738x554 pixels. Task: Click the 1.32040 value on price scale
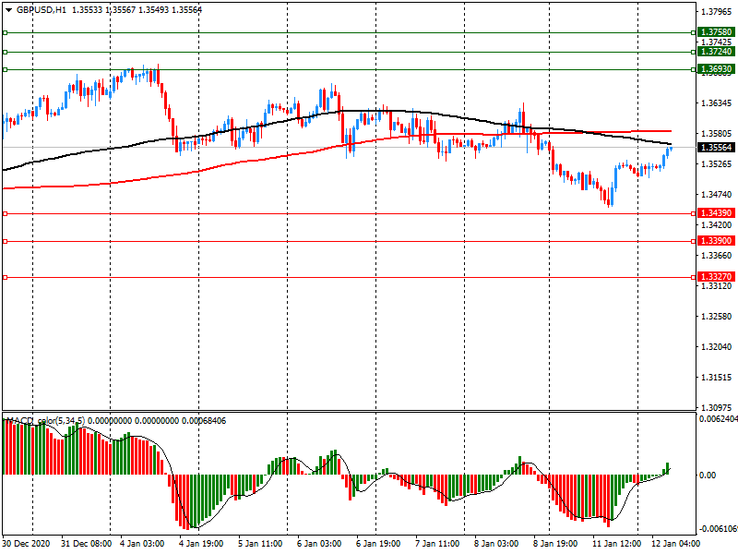(716, 347)
